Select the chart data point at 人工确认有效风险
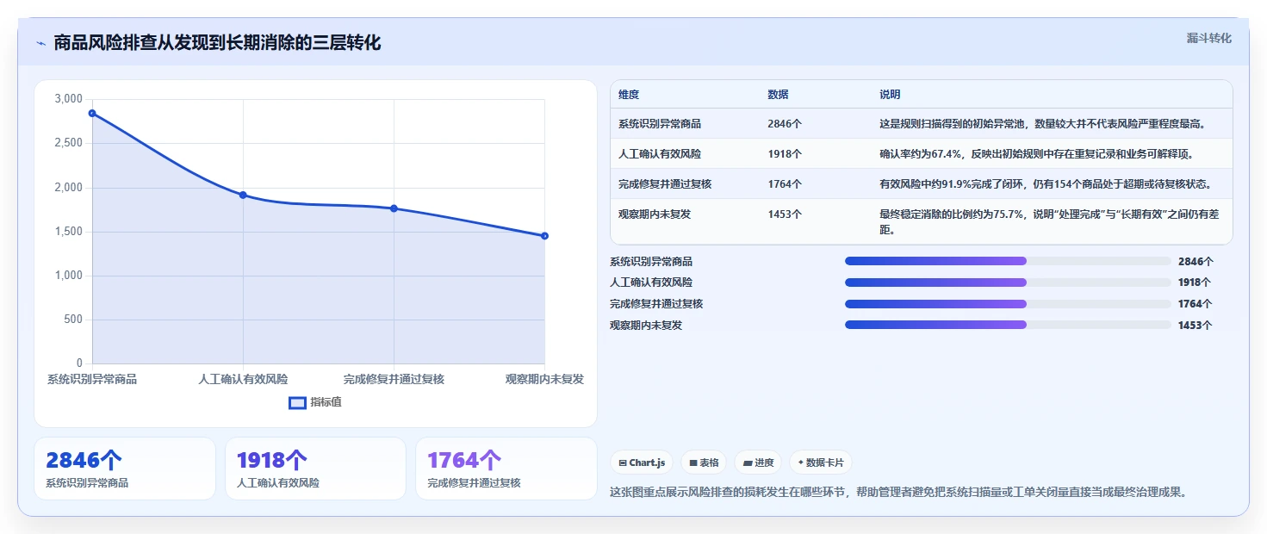Image resolution: width=1267 pixels, height=534 pixels. click(243, 195)
